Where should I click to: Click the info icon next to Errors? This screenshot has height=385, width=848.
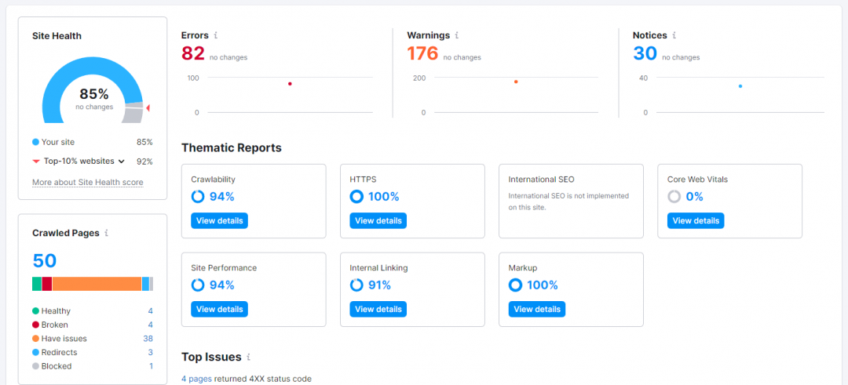pyautogui.click(x=216, y=35)
